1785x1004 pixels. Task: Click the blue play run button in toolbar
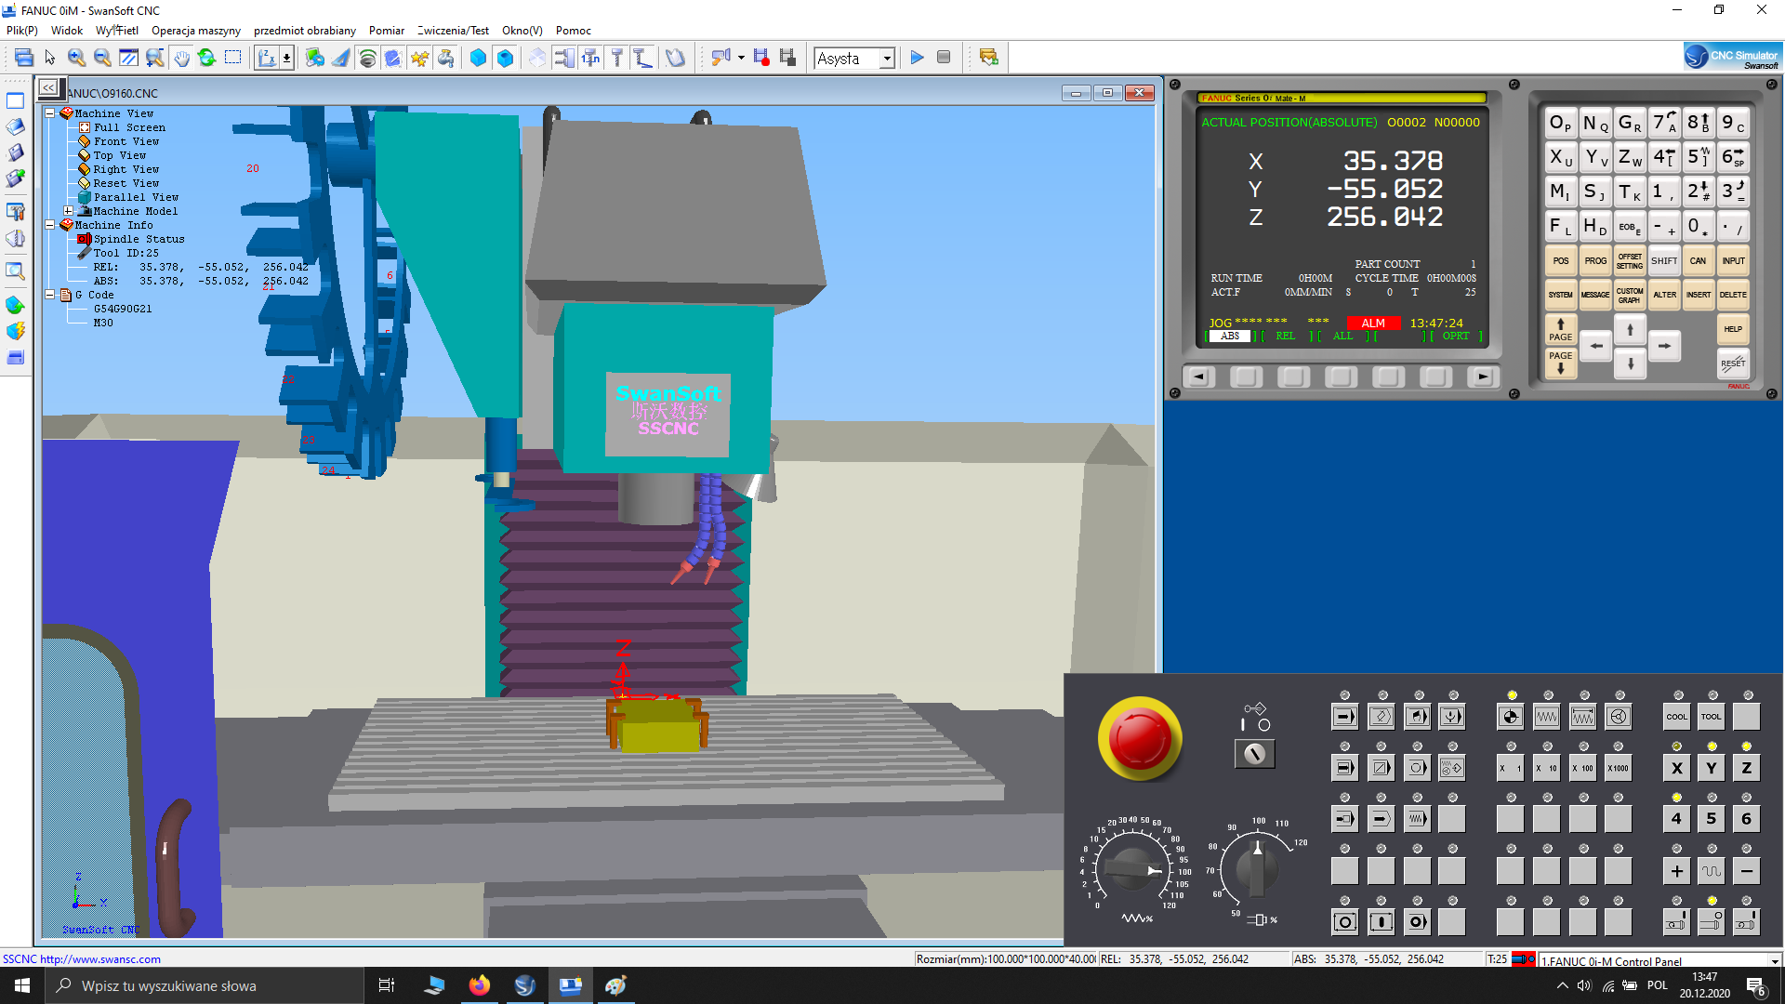[917, 58]
